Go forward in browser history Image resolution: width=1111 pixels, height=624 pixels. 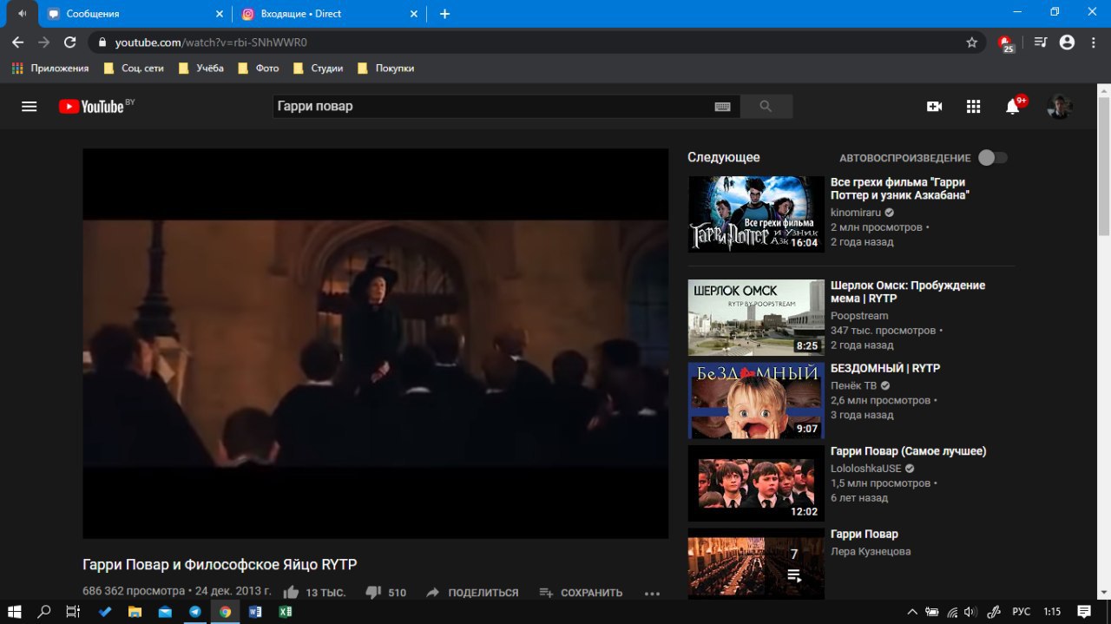click(44, 42)
